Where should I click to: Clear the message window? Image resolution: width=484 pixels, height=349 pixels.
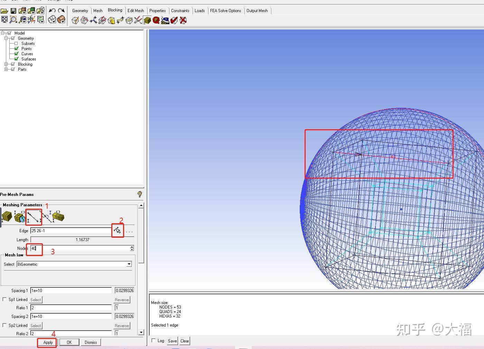tap(185, 341)
